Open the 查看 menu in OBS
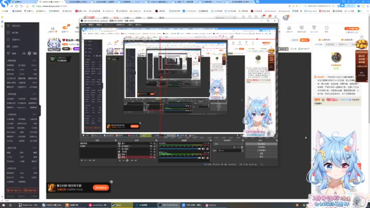Screen dimensions: 370x208 99,24
